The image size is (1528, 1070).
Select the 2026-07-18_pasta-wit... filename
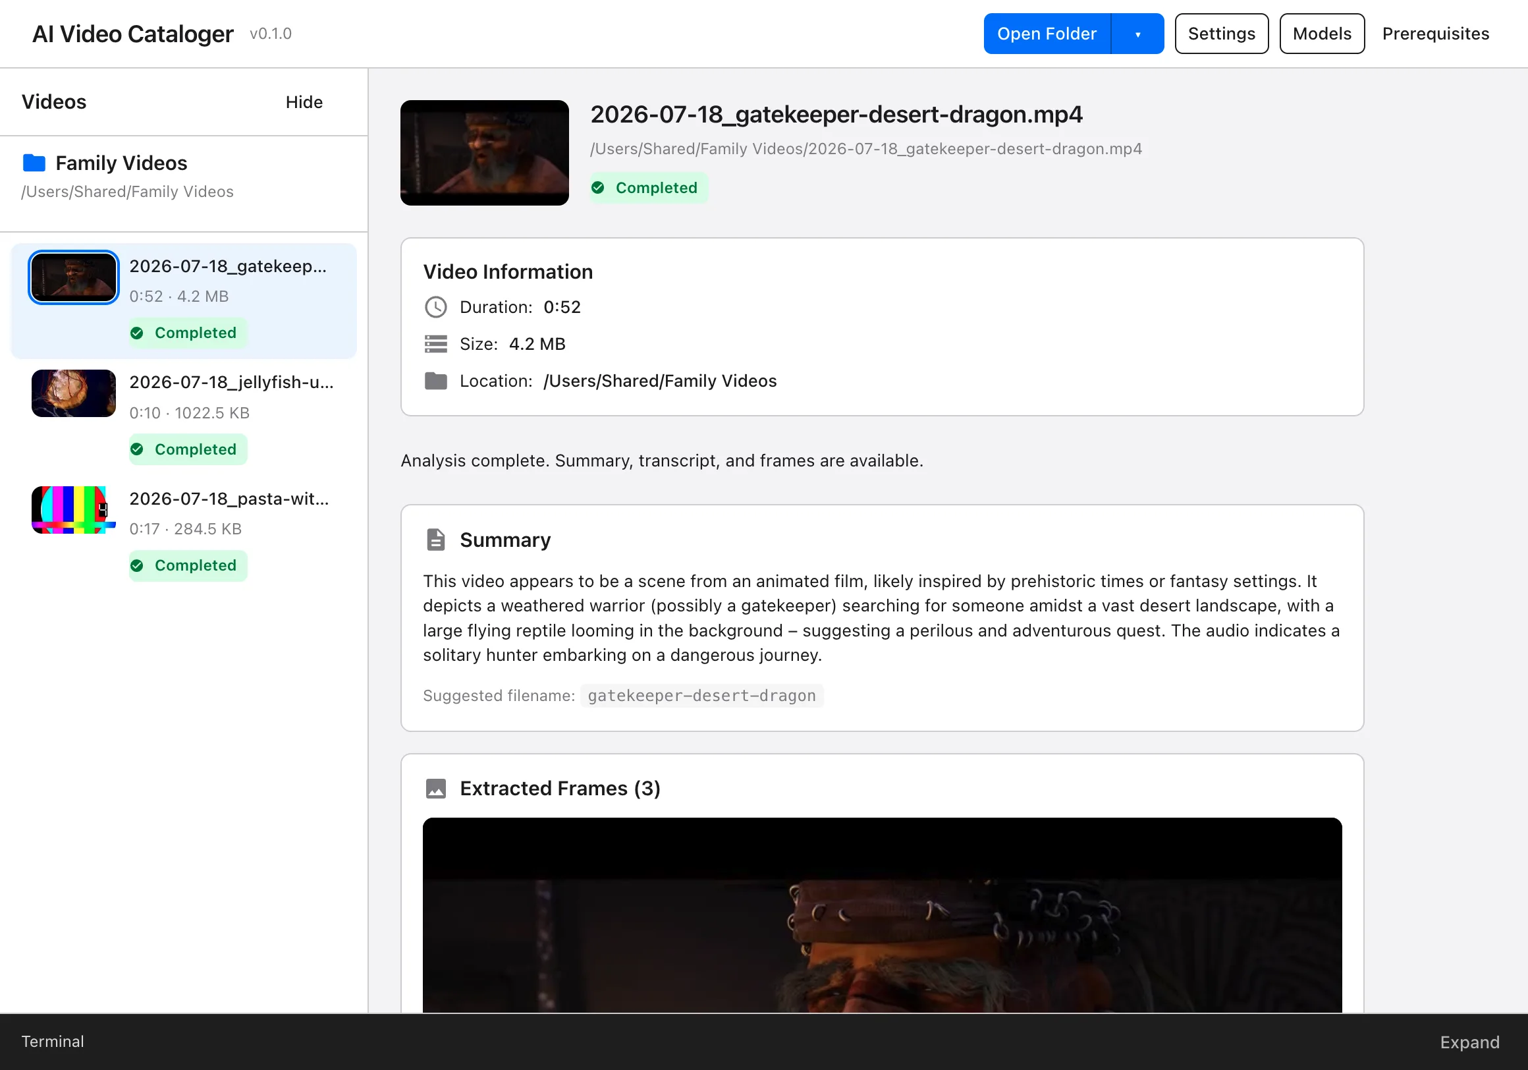pos(229,499)
